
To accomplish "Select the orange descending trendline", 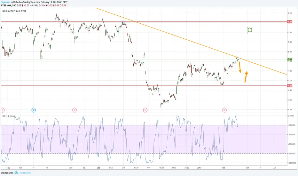I will pos(192,41).
